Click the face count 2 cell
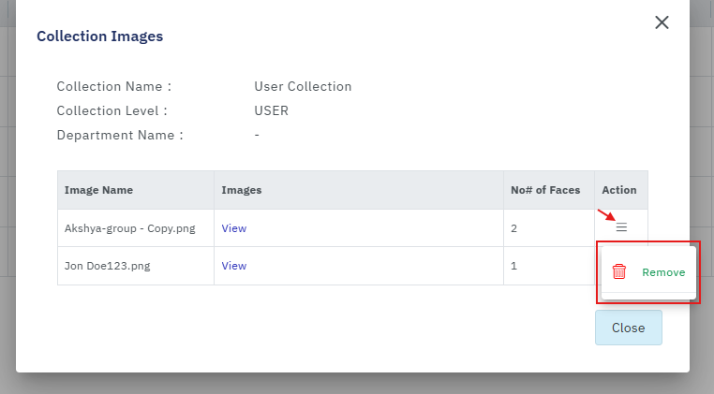The width and height of the screenshot is (714, 394). click(x=514, y=228)
